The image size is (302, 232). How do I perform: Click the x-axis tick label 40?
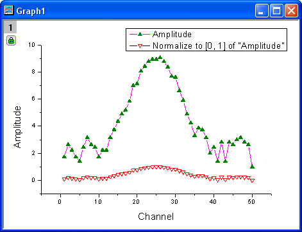pos(213,201)
